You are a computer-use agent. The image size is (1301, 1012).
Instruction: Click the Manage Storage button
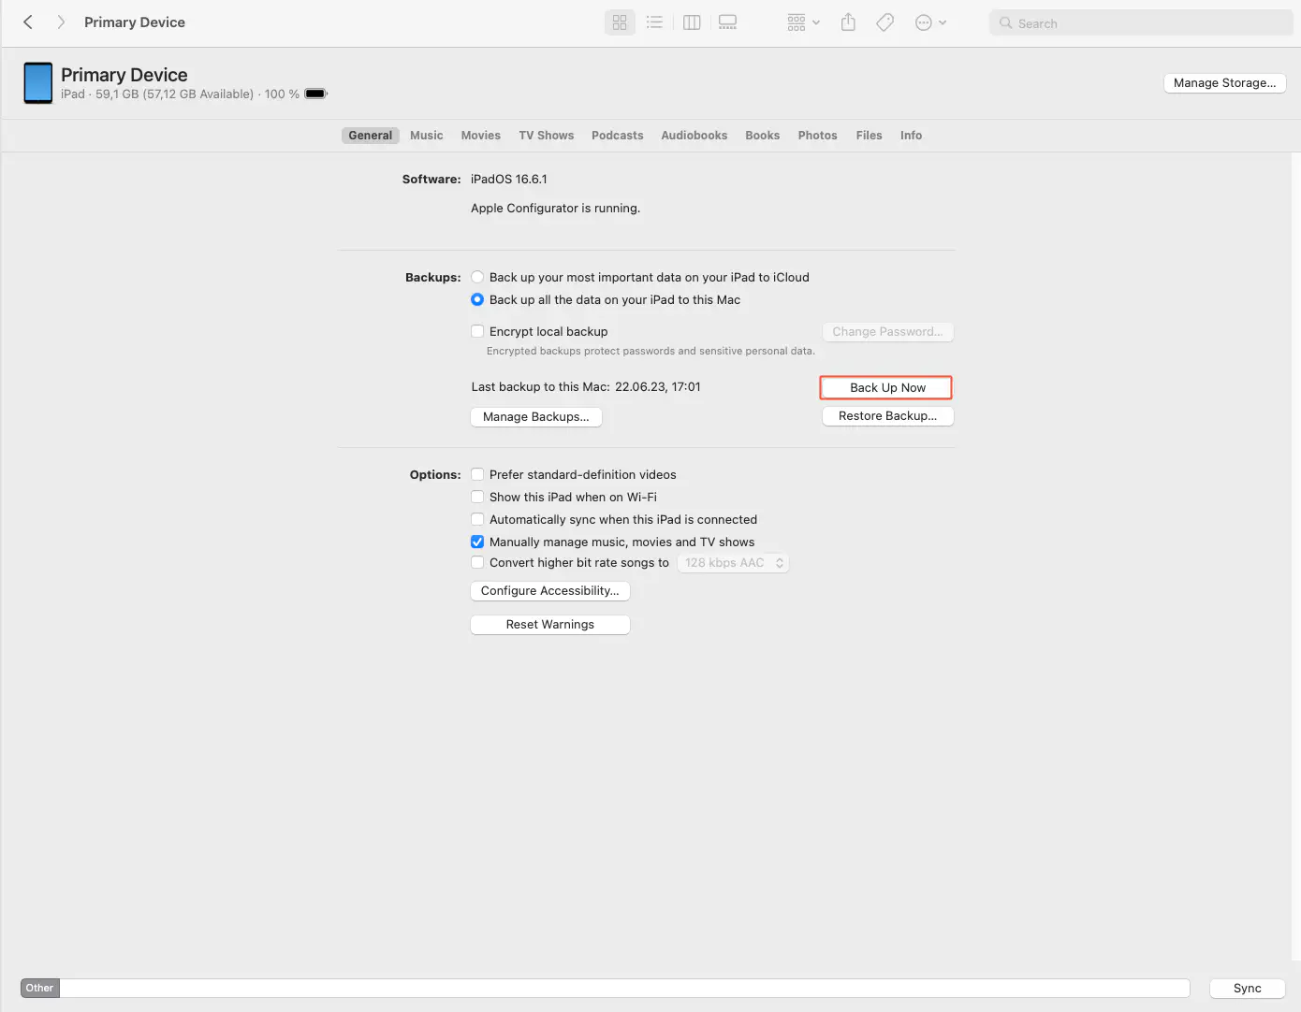[x=1224, y=83]
